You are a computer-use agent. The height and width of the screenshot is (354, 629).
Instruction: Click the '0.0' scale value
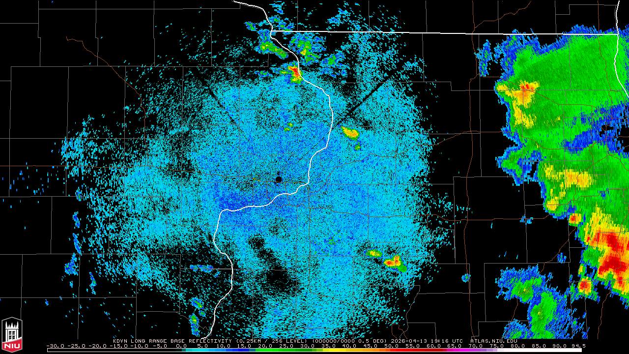(181, 346)
